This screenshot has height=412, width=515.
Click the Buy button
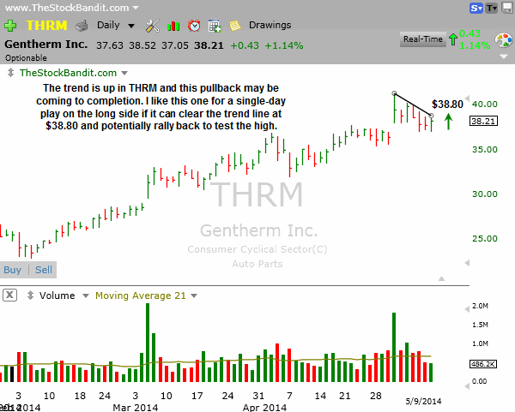point(13,270)
